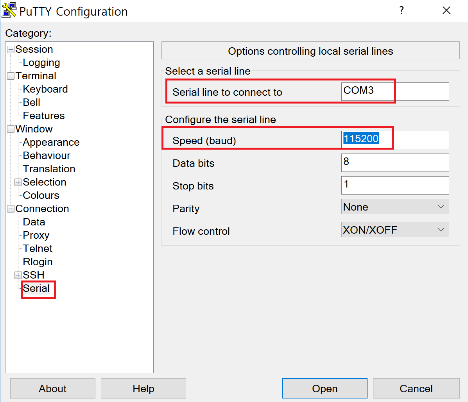Select the Logging category
The image size is (468, 402).
point(41,63)
